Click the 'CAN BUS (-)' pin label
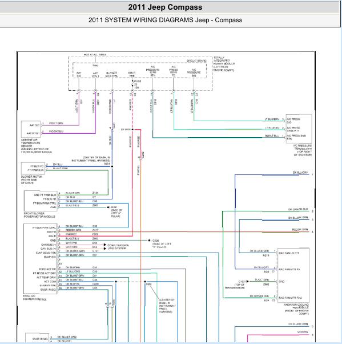342x344 pixels. pyautogui.click(x=49, y=245)
